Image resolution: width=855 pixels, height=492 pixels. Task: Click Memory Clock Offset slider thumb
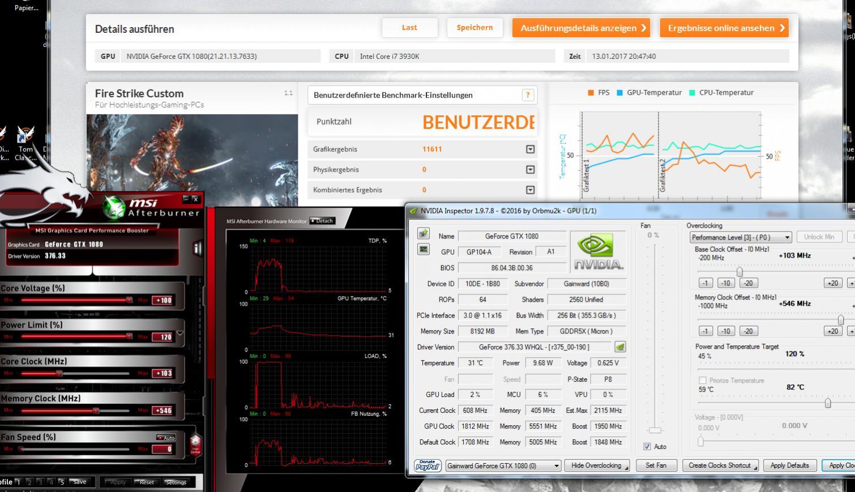[841, 320]
